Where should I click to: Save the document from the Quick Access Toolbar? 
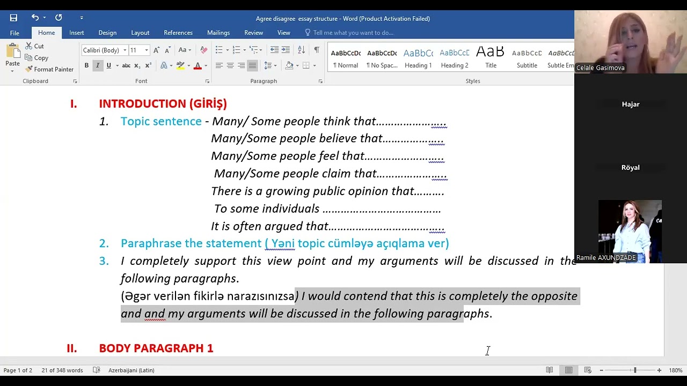(x=13, y=18)
